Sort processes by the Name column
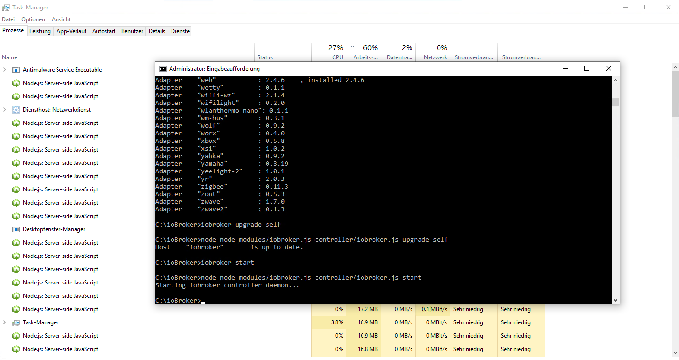This screenshot has width=679, height=360. click(x=127, y=52)
